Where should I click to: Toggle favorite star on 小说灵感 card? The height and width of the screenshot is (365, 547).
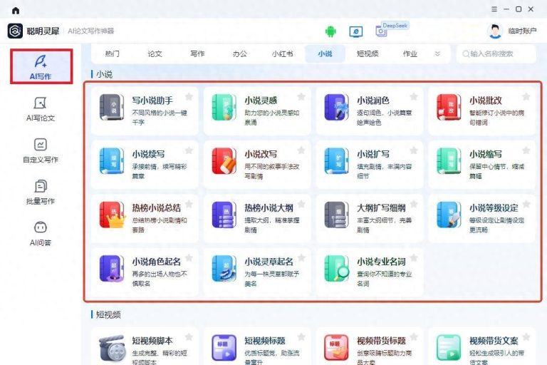click(301, 97)
